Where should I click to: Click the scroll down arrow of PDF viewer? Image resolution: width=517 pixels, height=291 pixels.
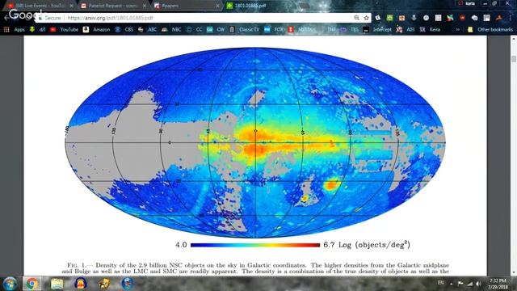514,272
